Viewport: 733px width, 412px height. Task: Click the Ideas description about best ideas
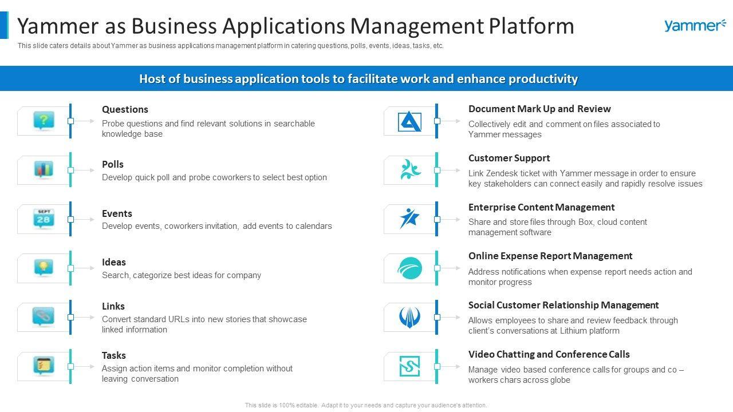click(182, 275)
